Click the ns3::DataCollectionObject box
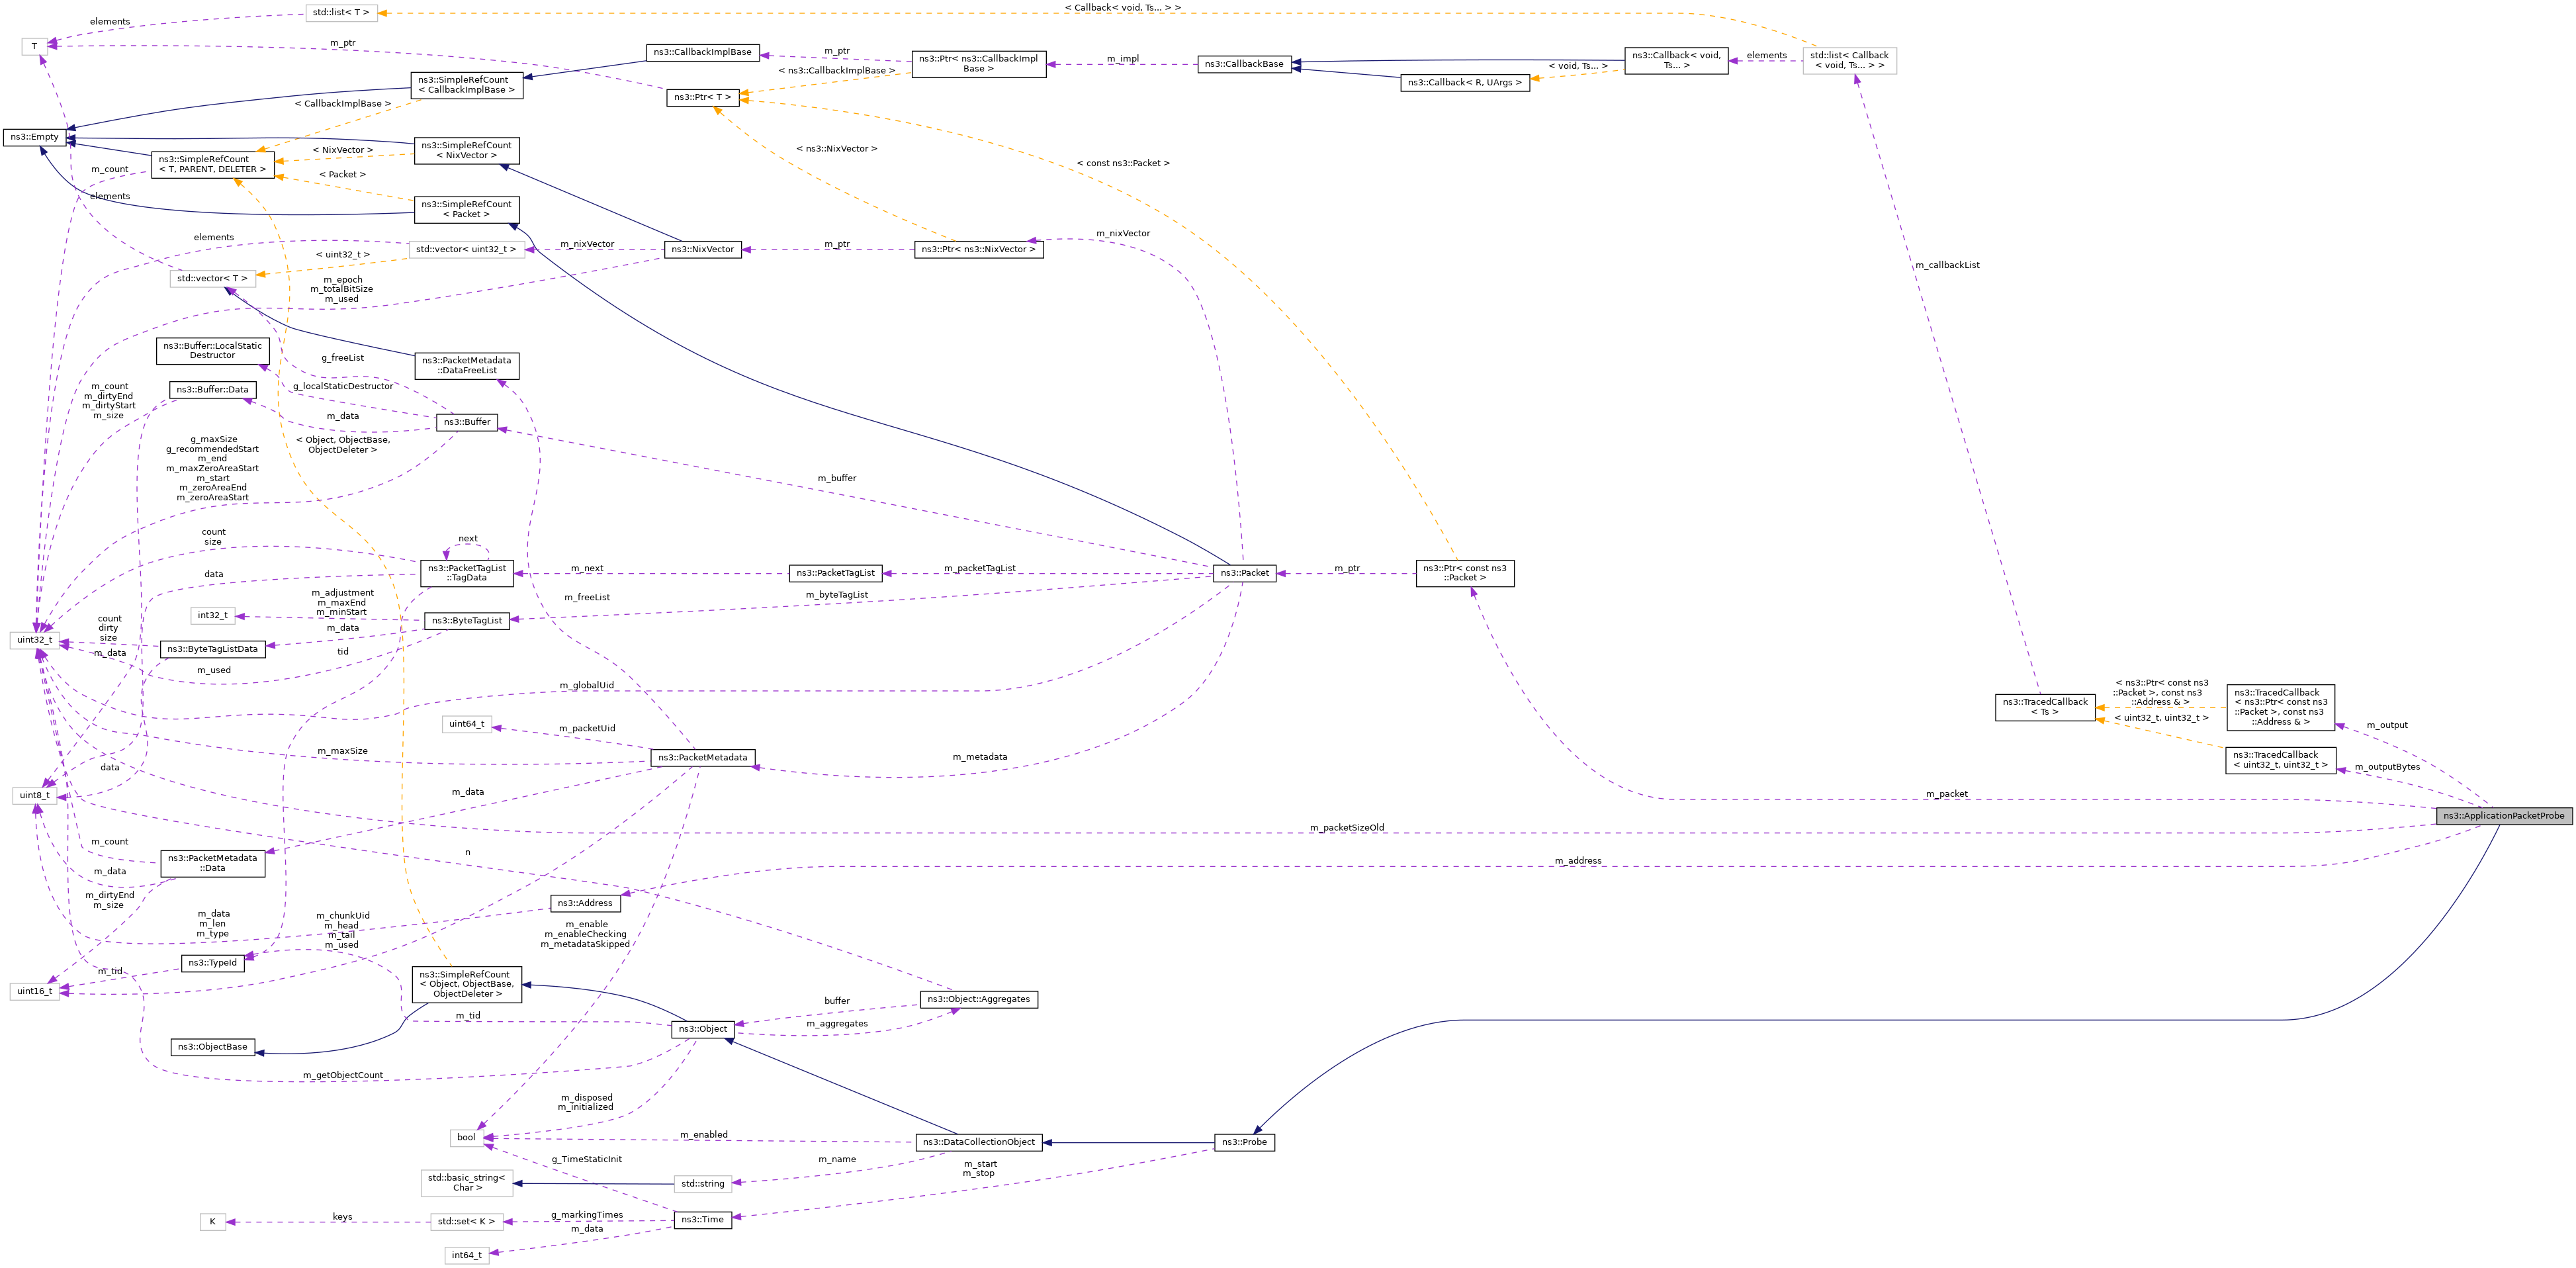 tap(980, 1142)
